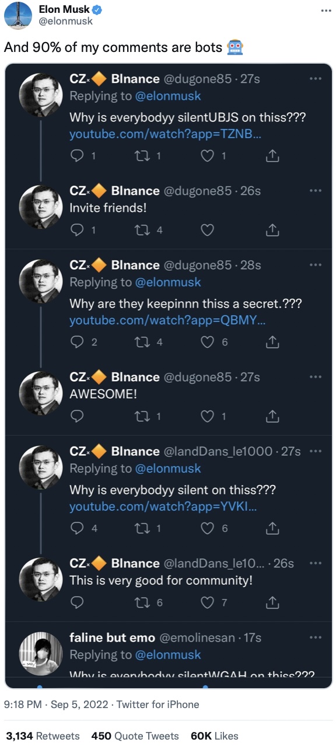Open the tweet timestamp 9:18 PM Sep 5, 2022
336x746 pixels.
56,705
